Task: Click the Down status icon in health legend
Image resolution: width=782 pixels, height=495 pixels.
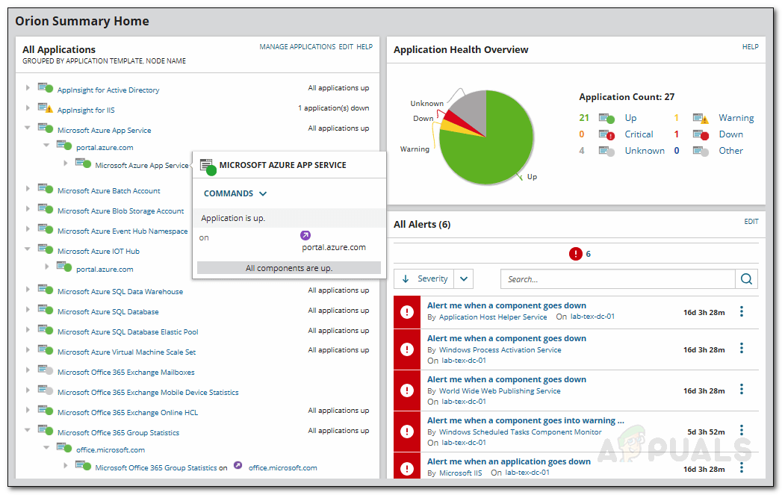Action: point(701,134)
